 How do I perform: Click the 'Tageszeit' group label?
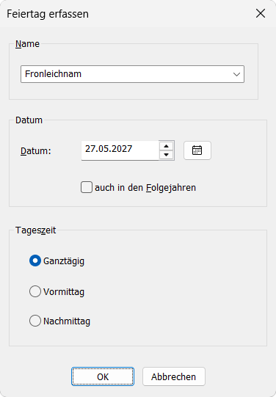(x=36, y=230)
